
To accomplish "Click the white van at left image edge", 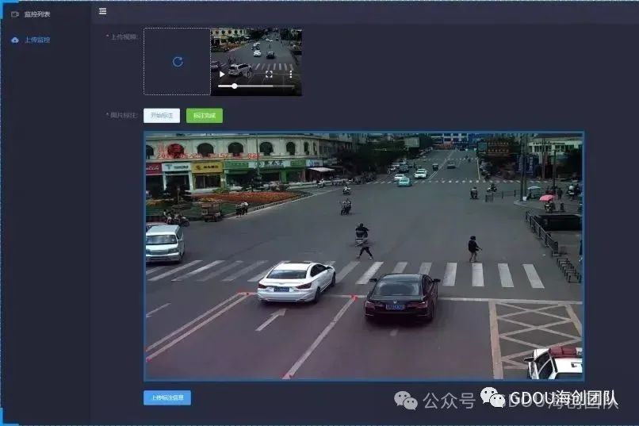I will tap(164, 243).
